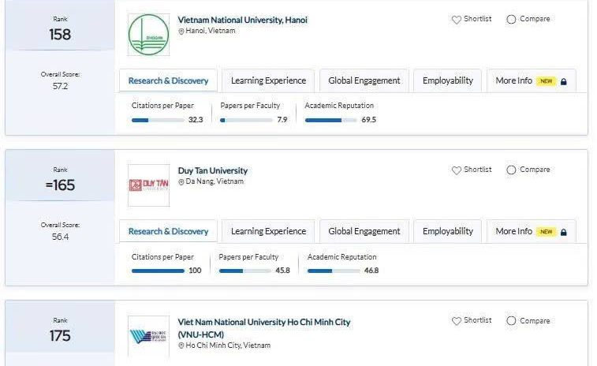The image size is (597, 366).
Task: Switch to Learning Experience tab for Duy Tan University
Action: [x=268, y=232]
